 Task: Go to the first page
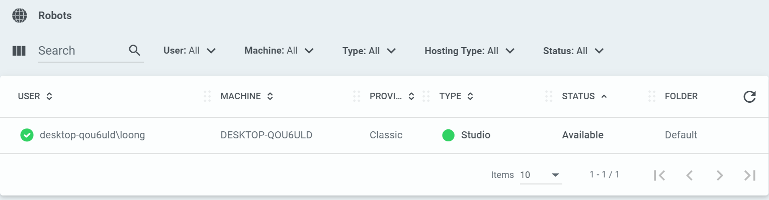coord(659,175)
